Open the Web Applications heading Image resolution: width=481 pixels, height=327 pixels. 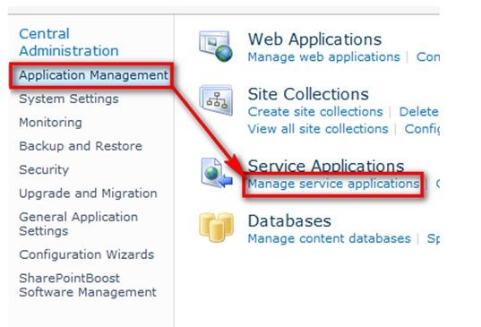click(x=314, y=39)
